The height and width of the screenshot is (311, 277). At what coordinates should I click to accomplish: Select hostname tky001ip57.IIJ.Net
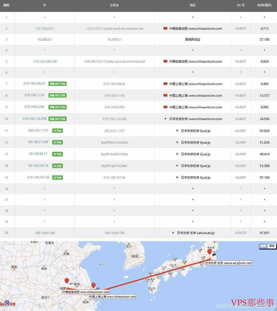[114, 166]
